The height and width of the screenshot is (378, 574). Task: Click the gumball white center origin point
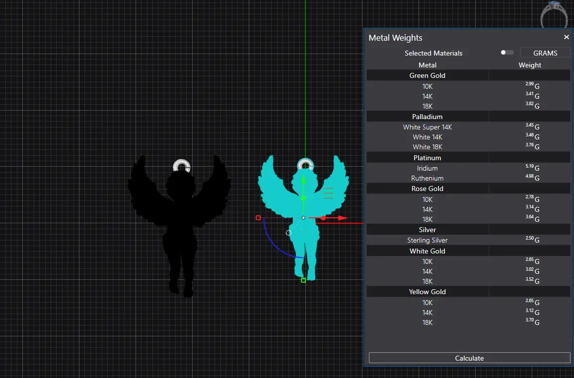coord(303,218)
